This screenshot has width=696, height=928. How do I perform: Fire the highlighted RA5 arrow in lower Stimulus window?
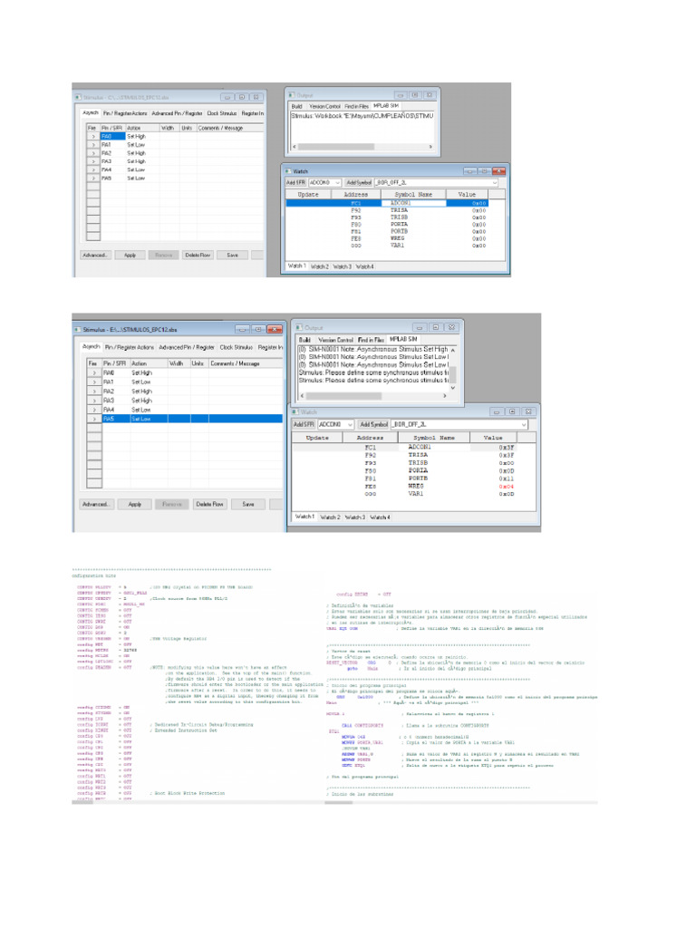click(x=94, y=419)
